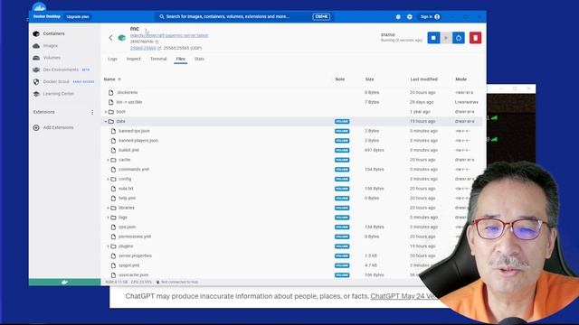Select the ops.json file

[127, 227]
